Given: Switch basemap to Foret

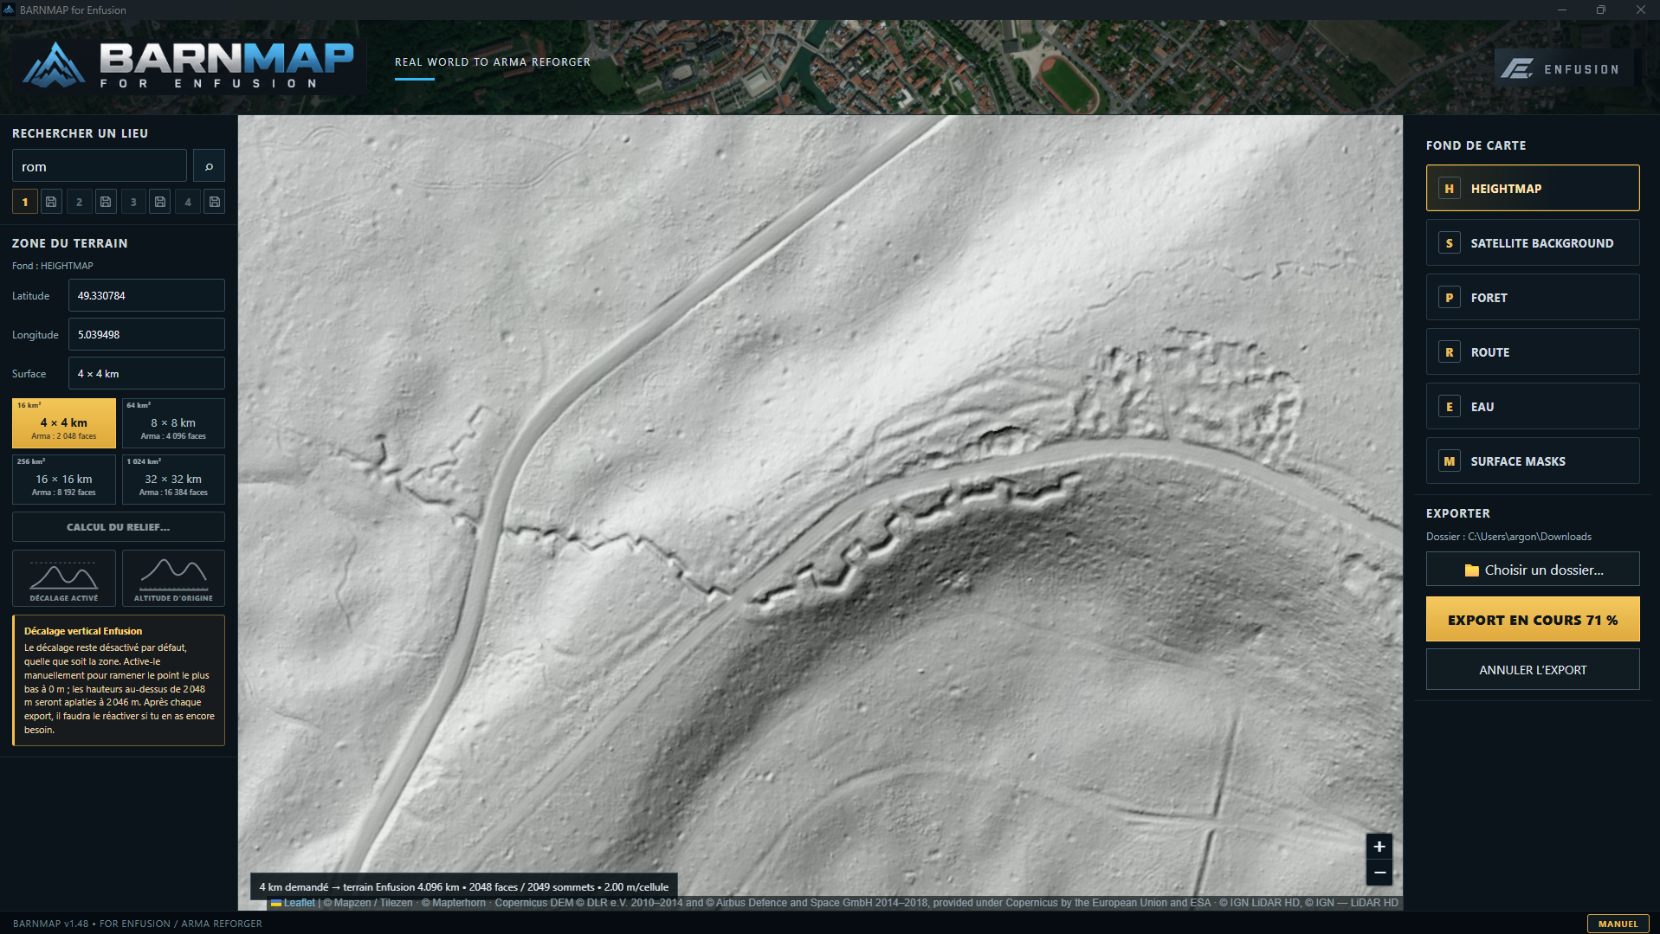Looking at the screenshot, I should point(1533,298).
